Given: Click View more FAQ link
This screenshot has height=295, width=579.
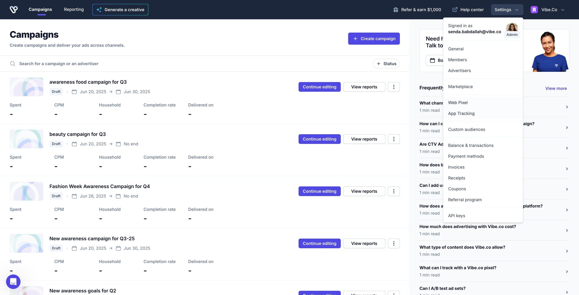Looking at the screenshot, I should 556,88.
